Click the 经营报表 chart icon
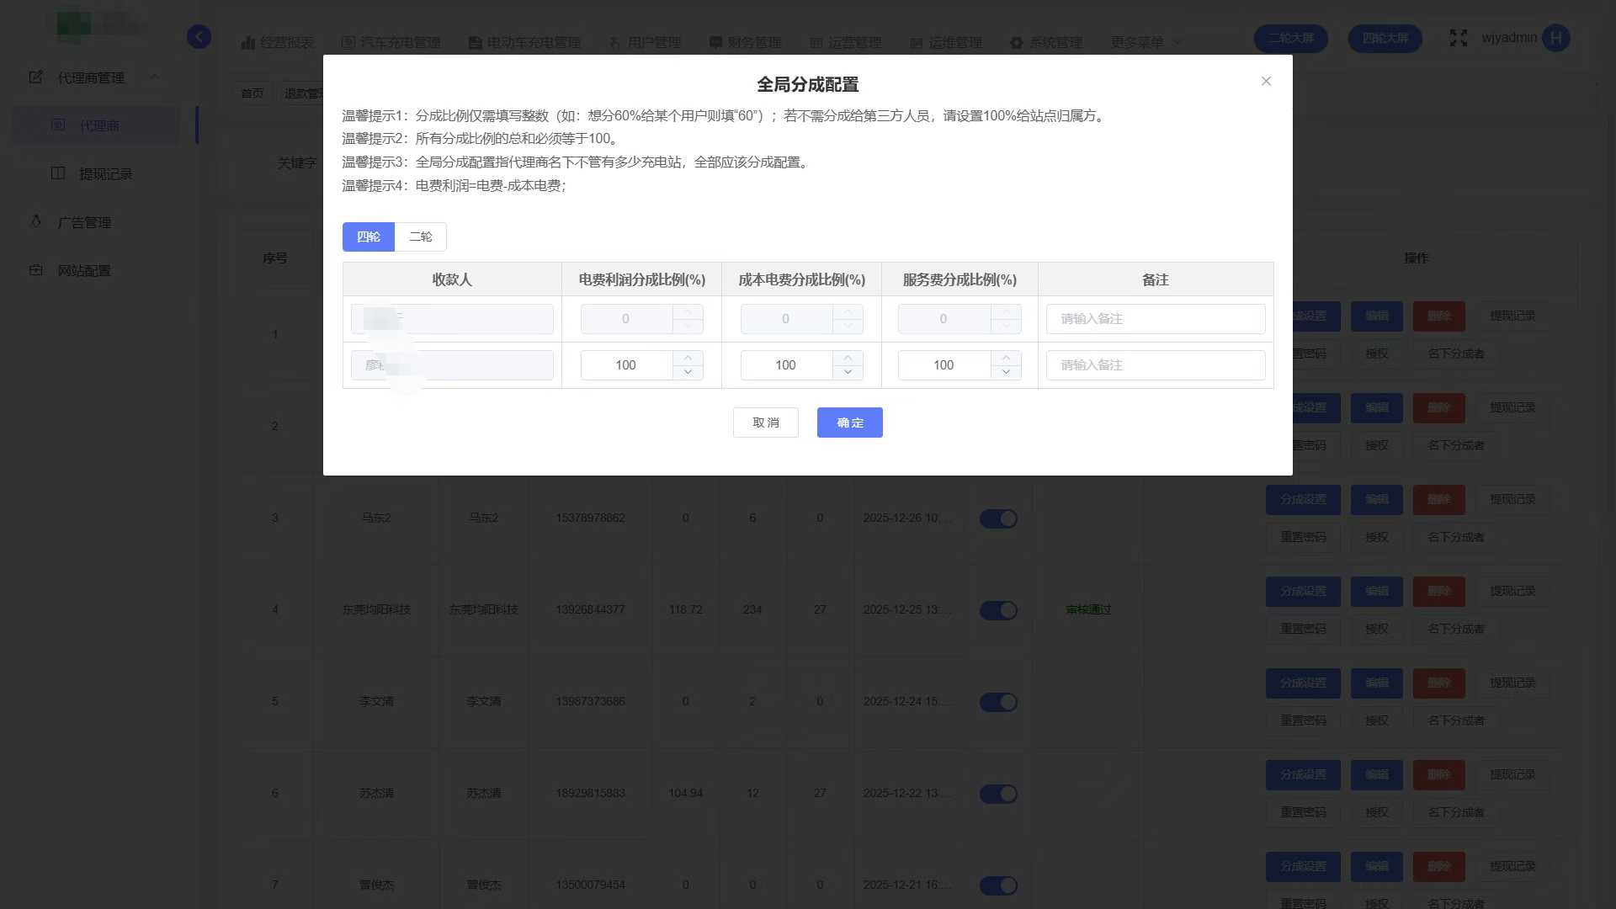1616x909 pixels. (x=247, y=42)
